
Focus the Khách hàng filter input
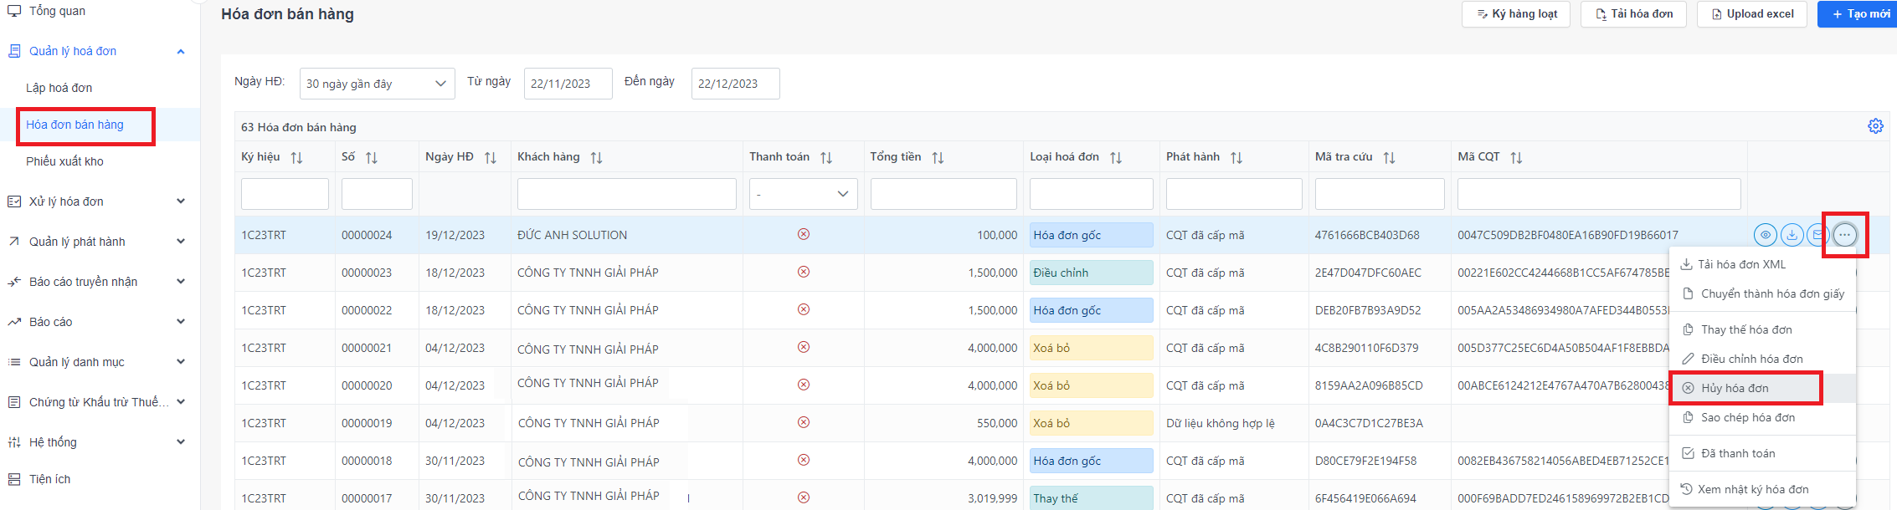tap(627, 194)
